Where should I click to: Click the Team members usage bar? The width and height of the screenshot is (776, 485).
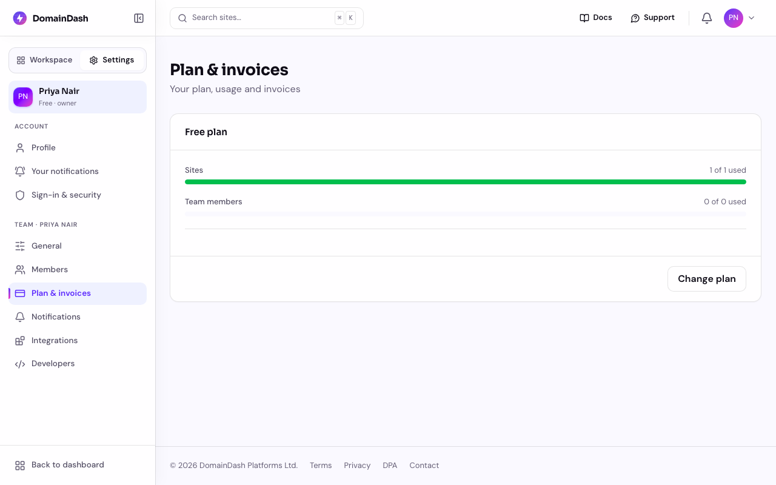click(x=466, y=213)
